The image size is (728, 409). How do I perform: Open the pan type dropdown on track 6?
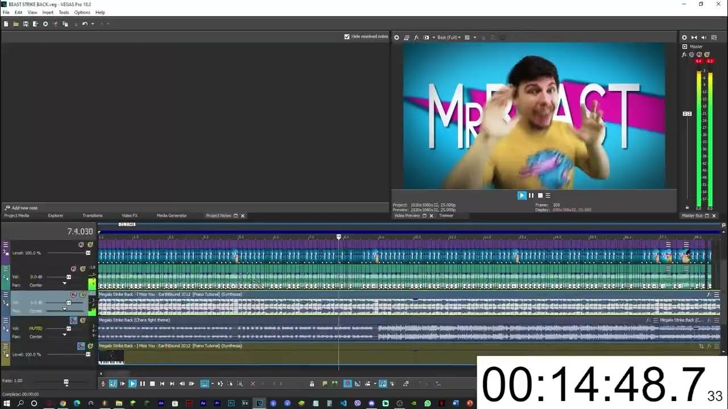point(64,334)
